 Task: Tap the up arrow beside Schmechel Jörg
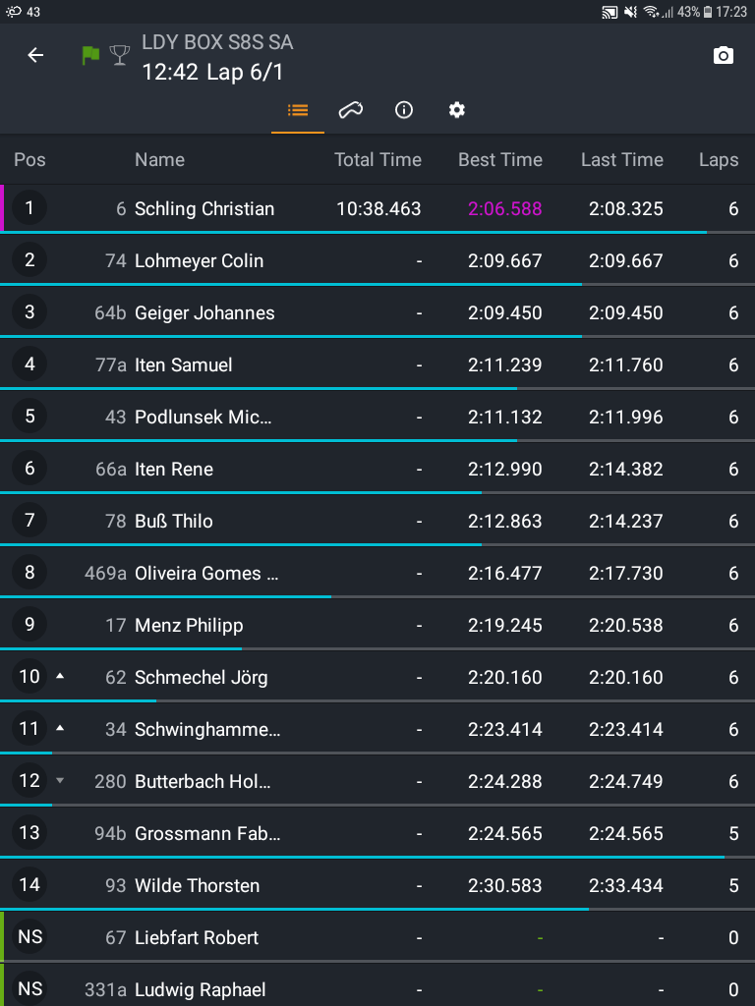[x=60, y=677]
